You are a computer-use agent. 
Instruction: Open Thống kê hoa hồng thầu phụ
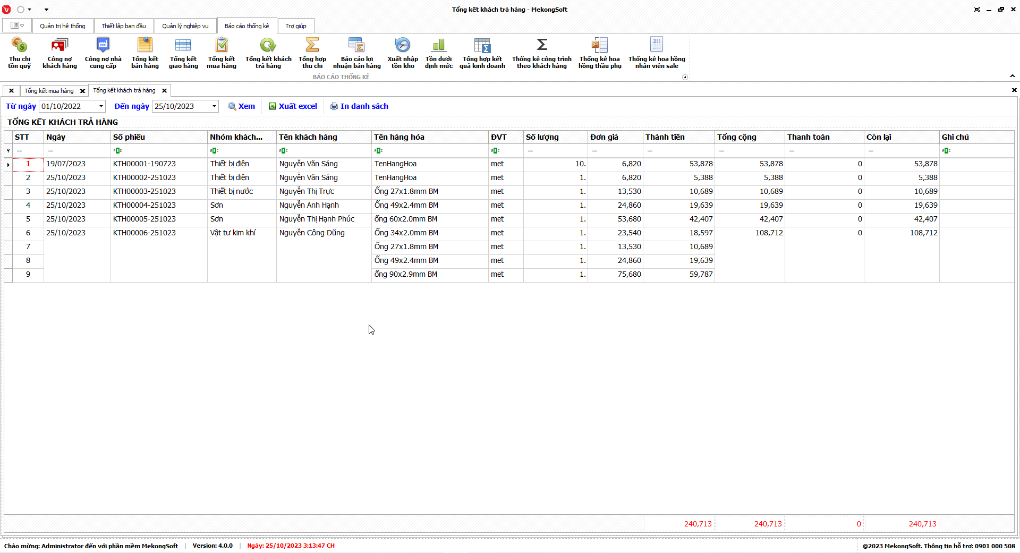[600, 53]
